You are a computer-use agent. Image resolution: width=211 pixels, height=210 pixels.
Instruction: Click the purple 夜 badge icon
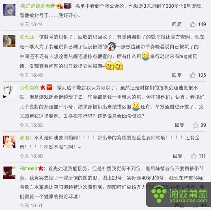[x=67, y=6]
